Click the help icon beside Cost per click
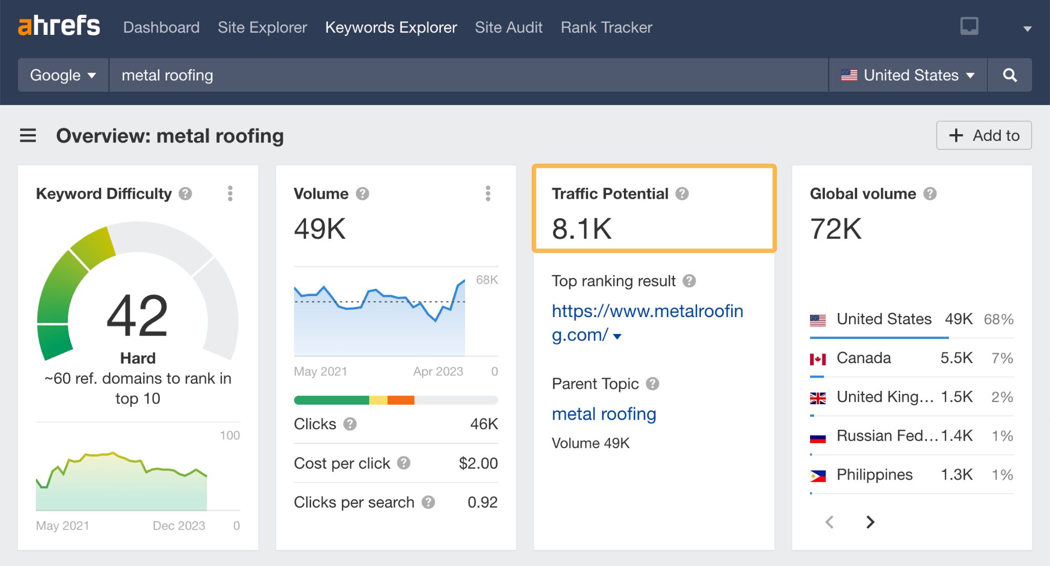Screen dimensions: 1050x566 click(x=403, y=463)
